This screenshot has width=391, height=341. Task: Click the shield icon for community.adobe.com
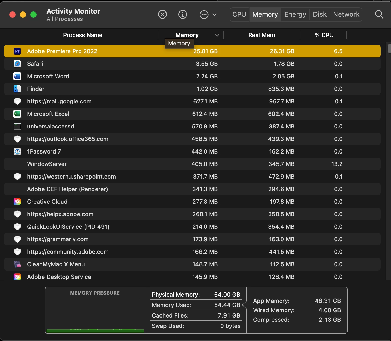click(17, 252)
